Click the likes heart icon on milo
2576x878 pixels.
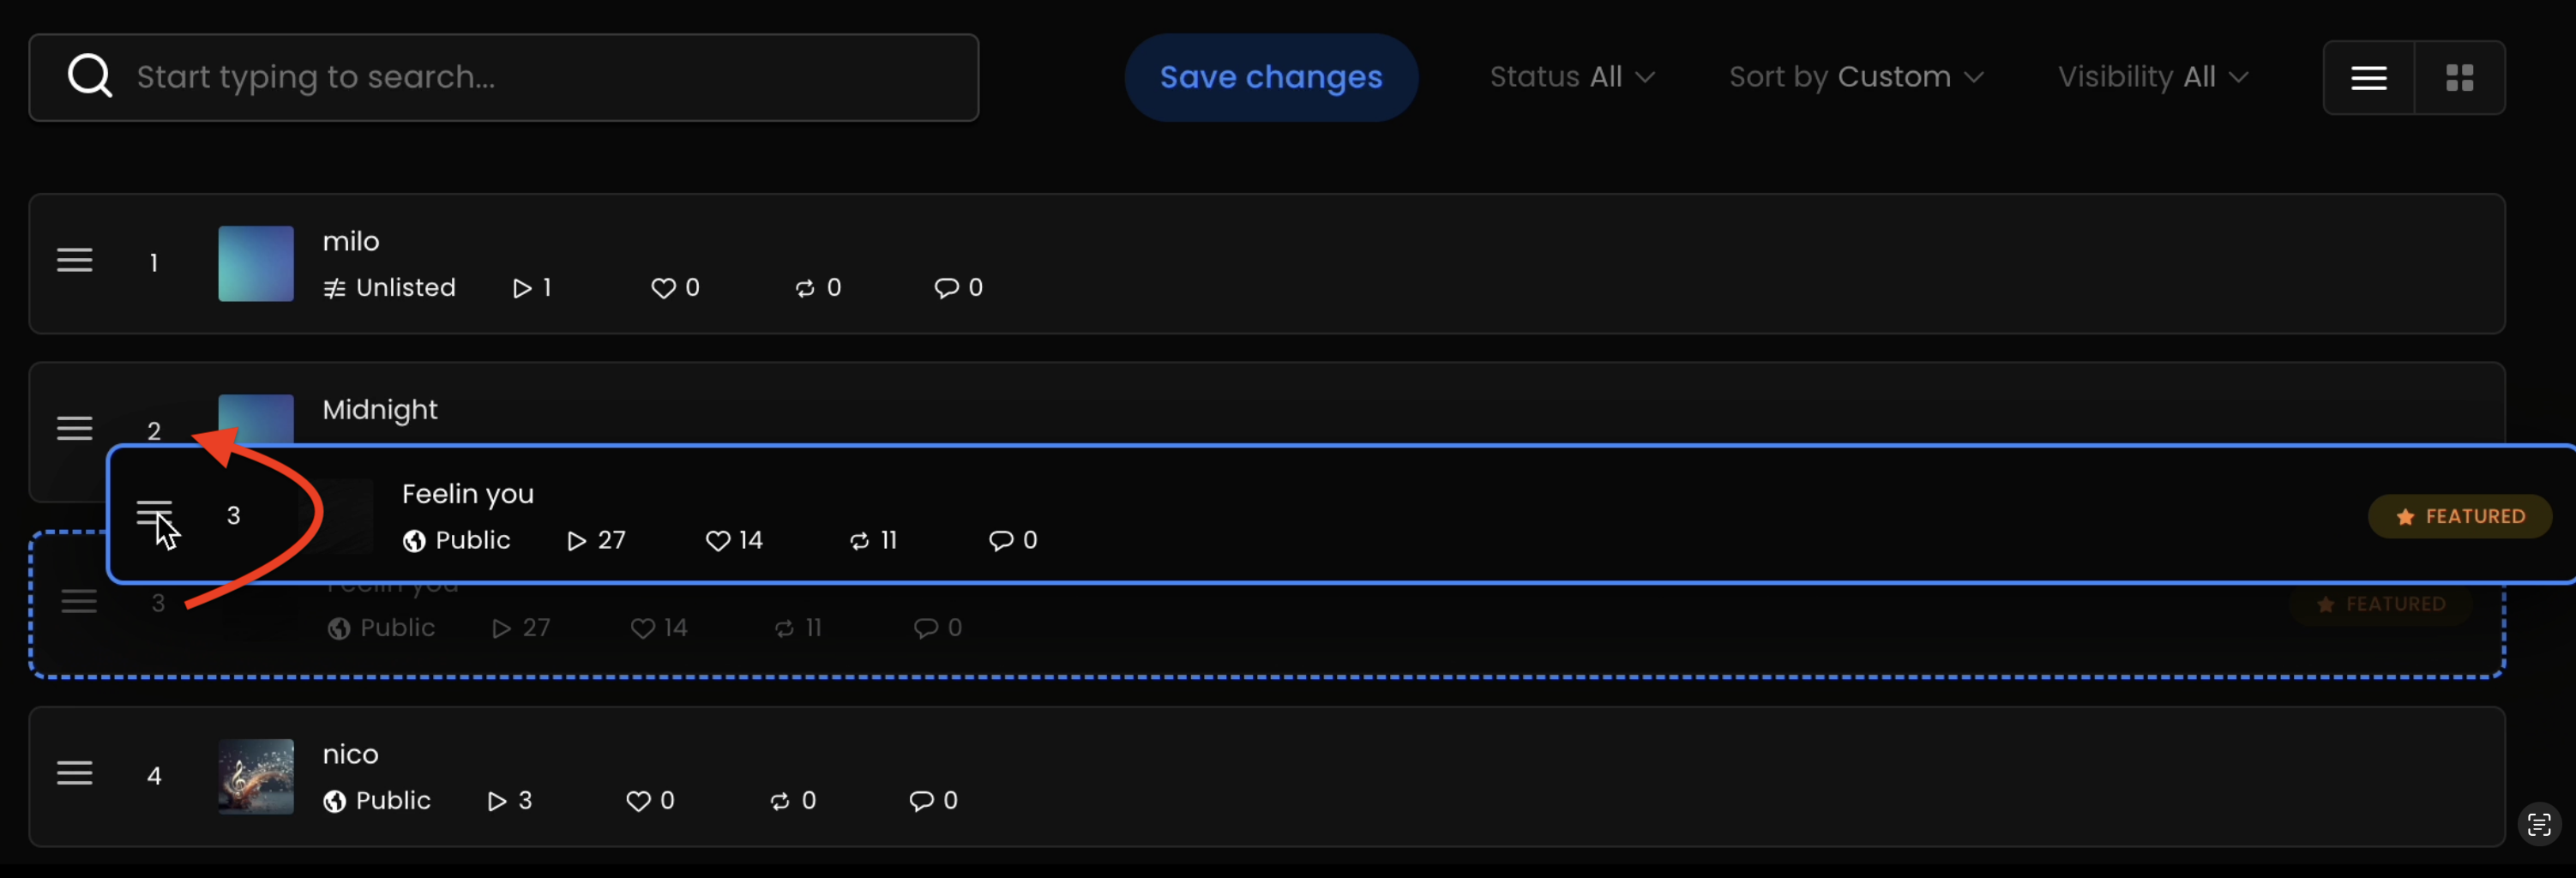click(663, 288)
